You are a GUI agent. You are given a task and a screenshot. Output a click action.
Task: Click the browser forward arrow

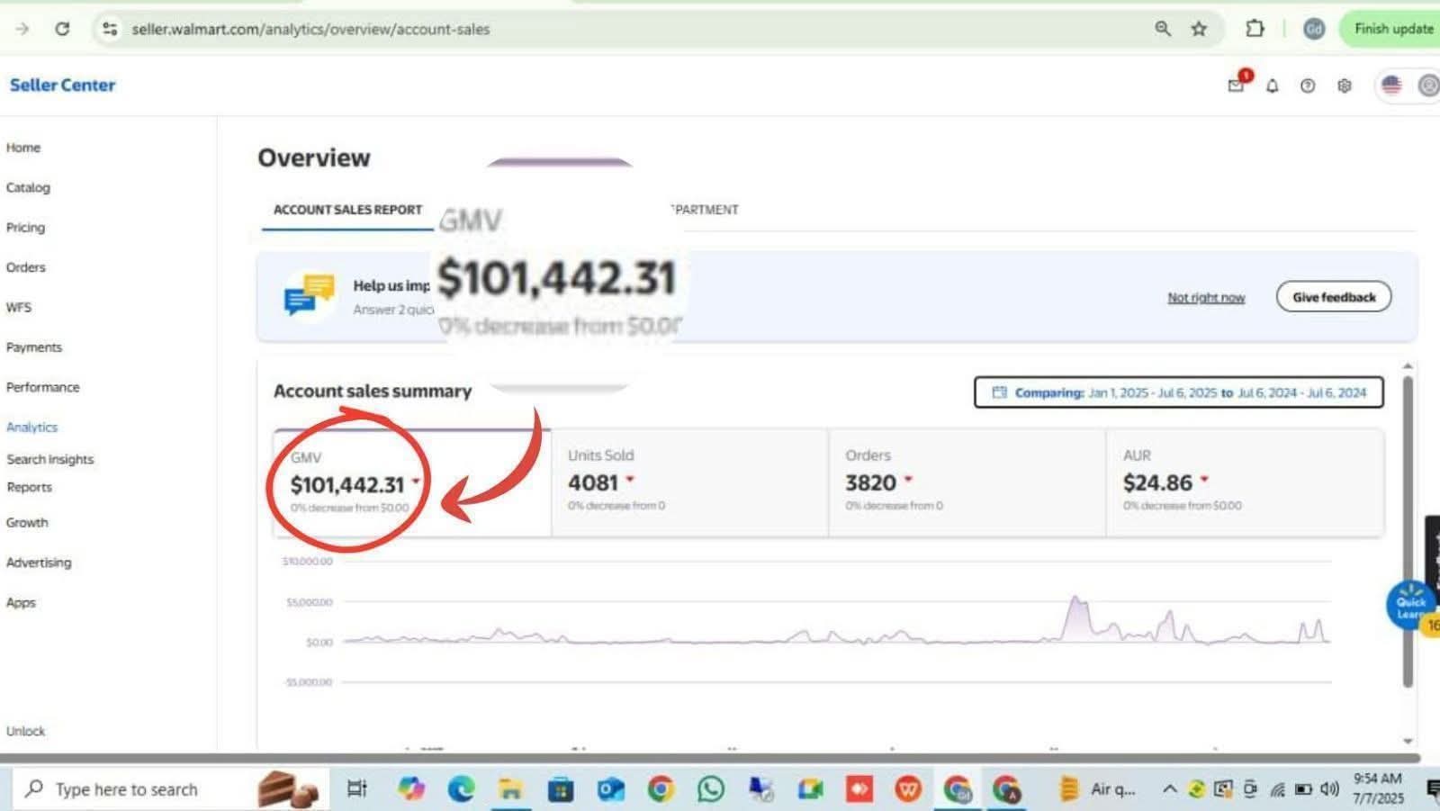coord(22,29)
